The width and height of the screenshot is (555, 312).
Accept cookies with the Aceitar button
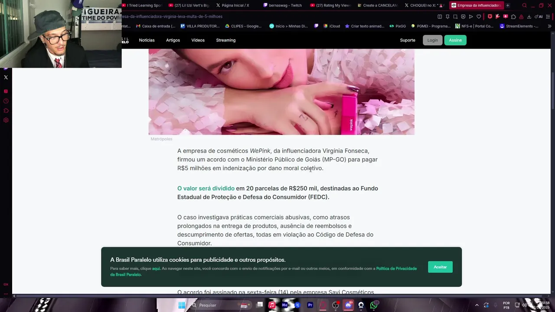[440, 267]
